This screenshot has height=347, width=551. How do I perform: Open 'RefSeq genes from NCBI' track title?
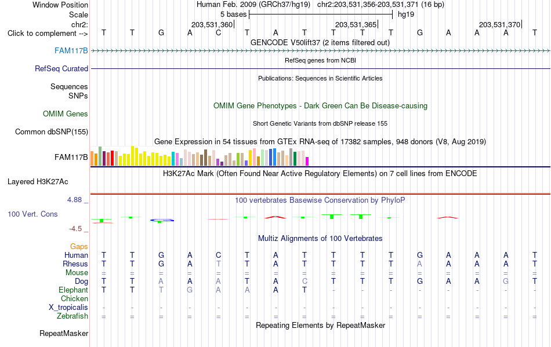[x=320, y=60]
